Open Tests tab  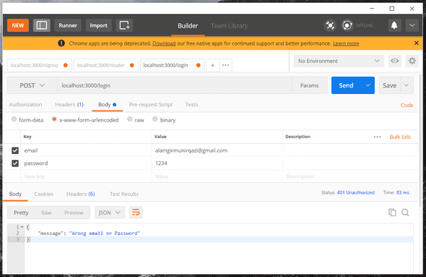tap(191, 104)
